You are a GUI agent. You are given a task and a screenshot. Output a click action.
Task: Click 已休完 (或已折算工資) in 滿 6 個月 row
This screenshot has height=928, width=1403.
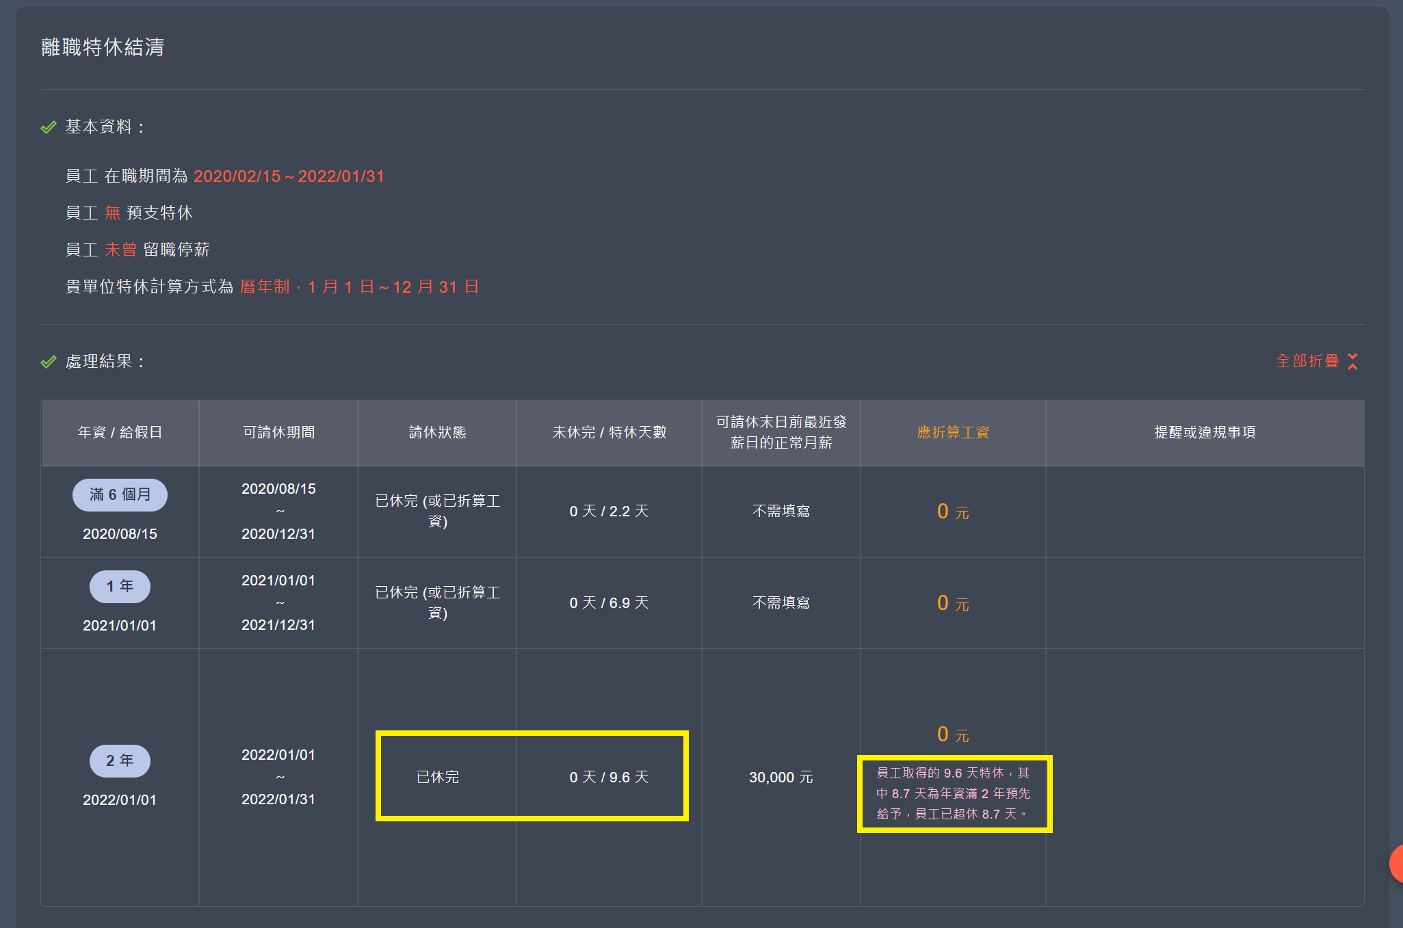pyautogui.click(x=437, y=512)
